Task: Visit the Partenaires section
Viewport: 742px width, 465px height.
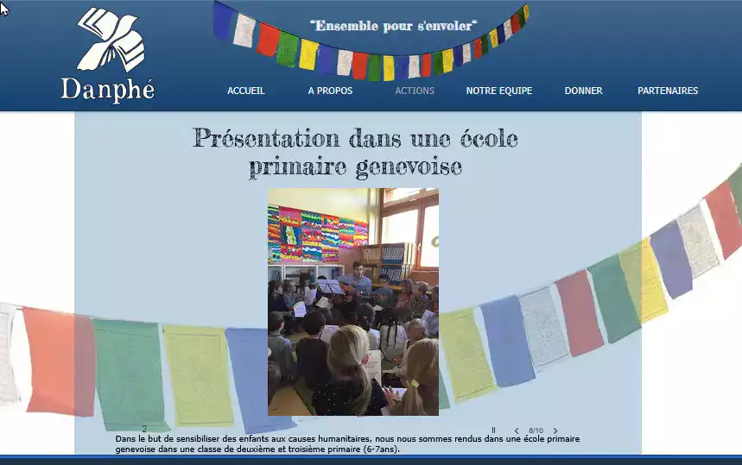Action: pyautogui.click(x=668, y=91)
